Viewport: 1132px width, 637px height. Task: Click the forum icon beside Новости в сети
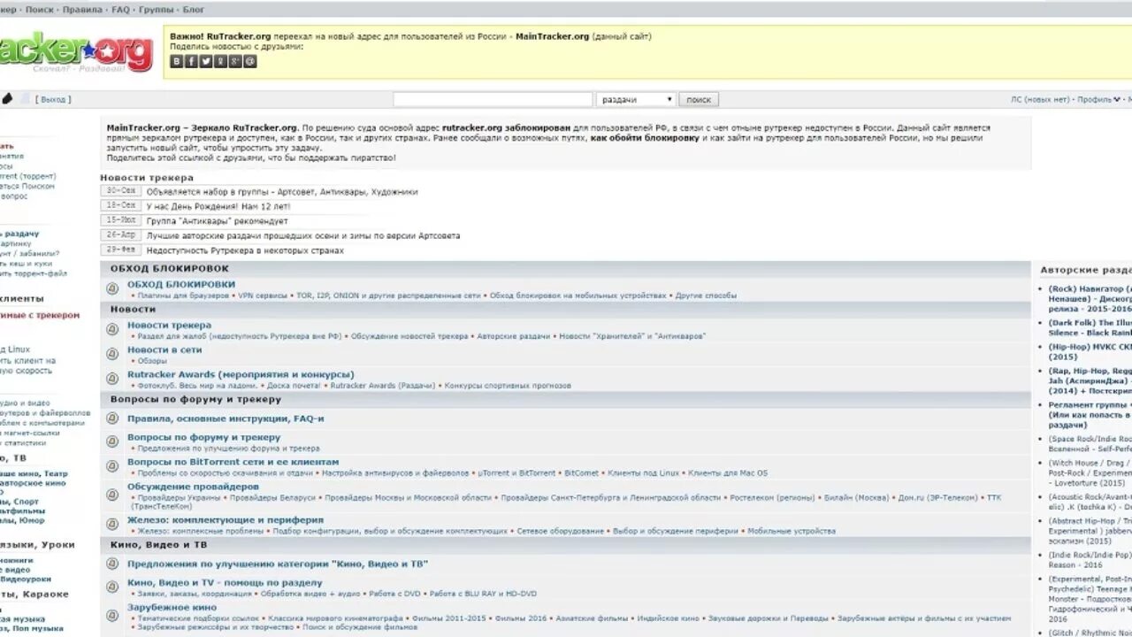click(x=112, y=354)
